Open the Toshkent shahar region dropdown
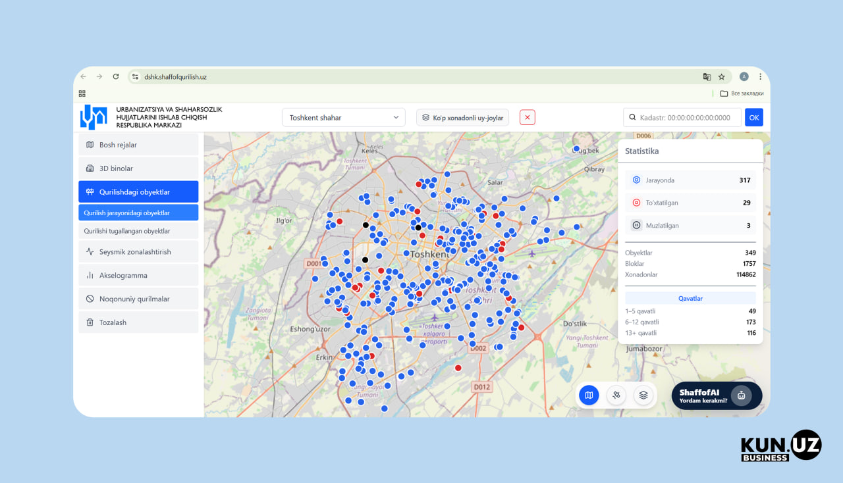Screen dimensions: 843x483 coord(344,118)
